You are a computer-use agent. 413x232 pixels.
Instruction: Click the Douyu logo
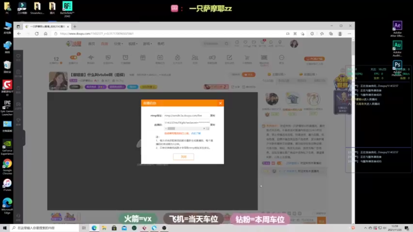tap(74, 44)
